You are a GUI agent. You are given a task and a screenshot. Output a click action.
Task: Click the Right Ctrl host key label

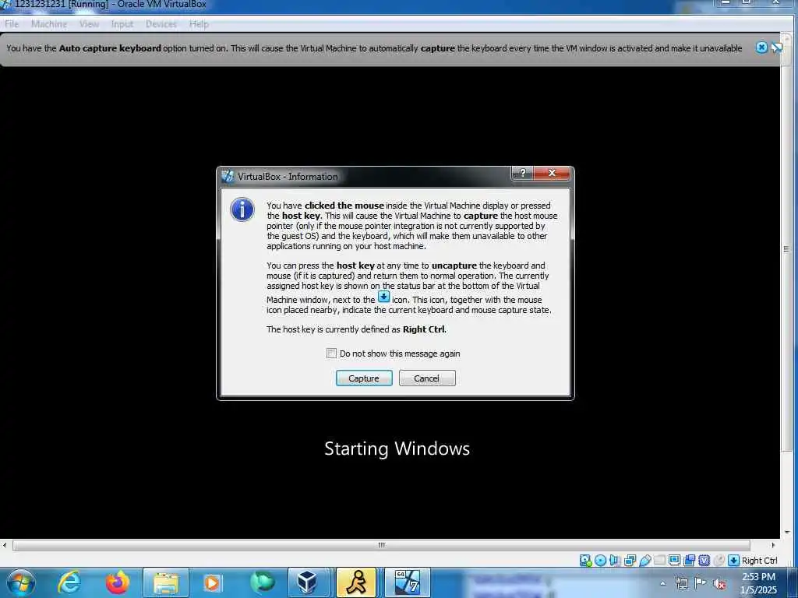(x=759, y=561)
